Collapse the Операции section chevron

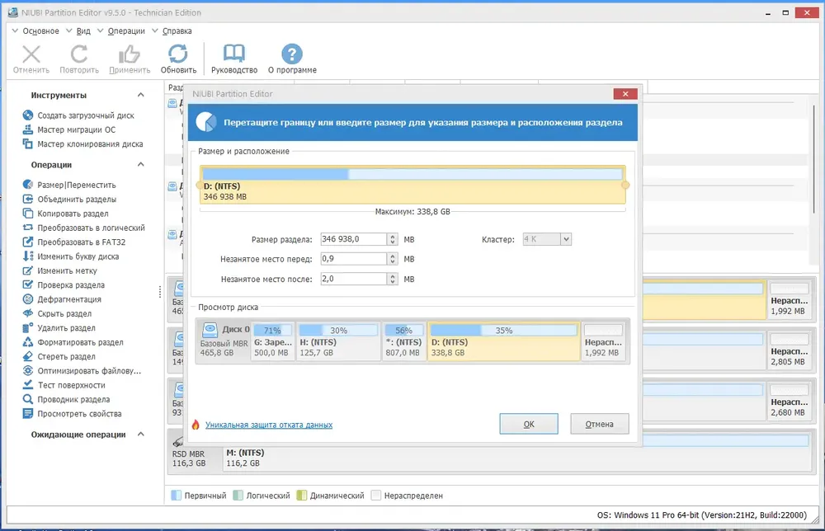tap(140, 165)
